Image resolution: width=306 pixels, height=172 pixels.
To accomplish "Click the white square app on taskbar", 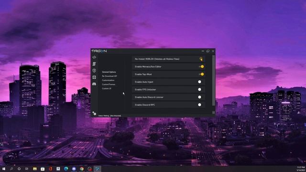I will 58,169.
